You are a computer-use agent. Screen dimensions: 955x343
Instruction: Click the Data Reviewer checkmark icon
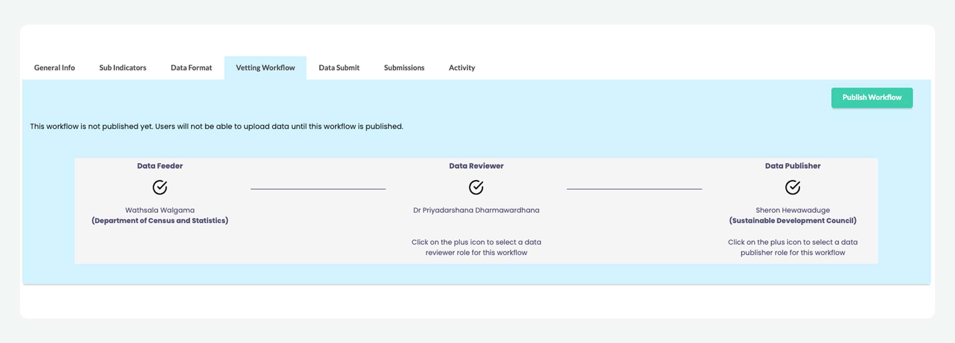pyautogui.click(x=476, y=188)
